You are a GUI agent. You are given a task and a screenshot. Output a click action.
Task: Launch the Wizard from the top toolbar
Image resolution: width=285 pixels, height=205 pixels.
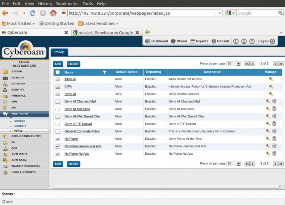179,41
